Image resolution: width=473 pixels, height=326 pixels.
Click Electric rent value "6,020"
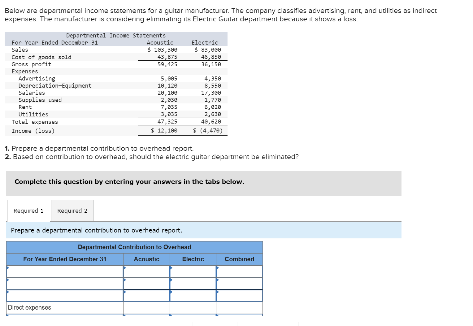[x=213, y=107]
